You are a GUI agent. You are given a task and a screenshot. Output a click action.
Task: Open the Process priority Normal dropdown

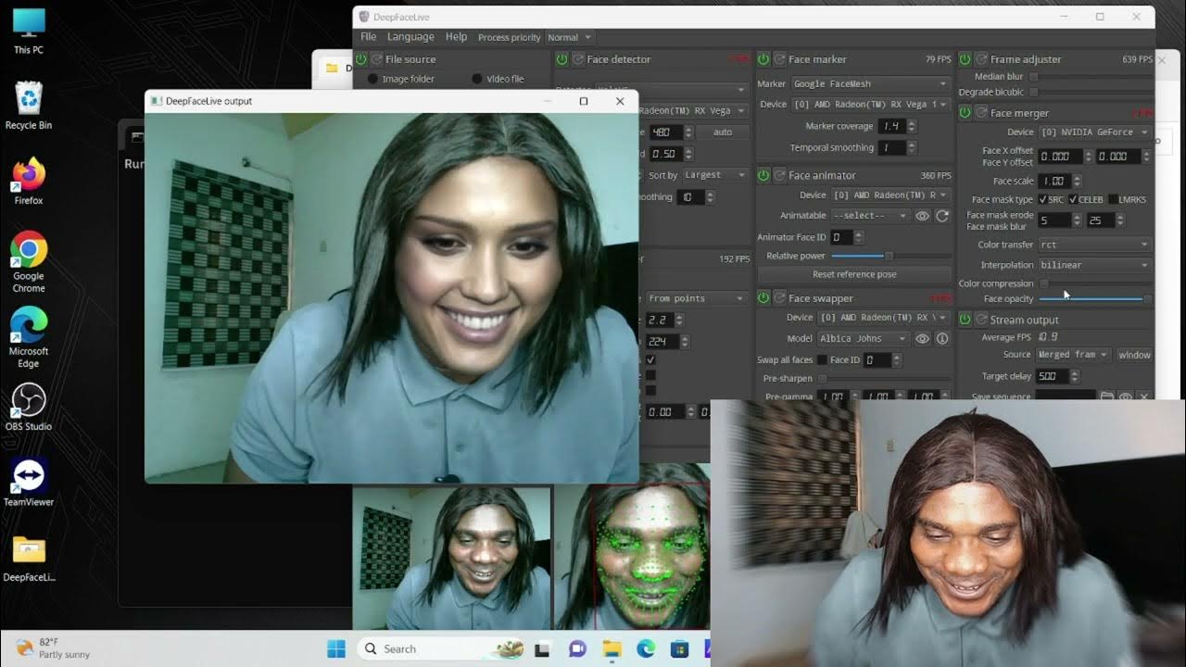pos(569,37)
